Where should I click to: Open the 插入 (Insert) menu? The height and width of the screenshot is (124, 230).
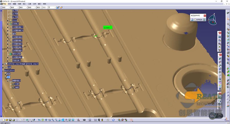pyautogui.click(x=24, y=4)
